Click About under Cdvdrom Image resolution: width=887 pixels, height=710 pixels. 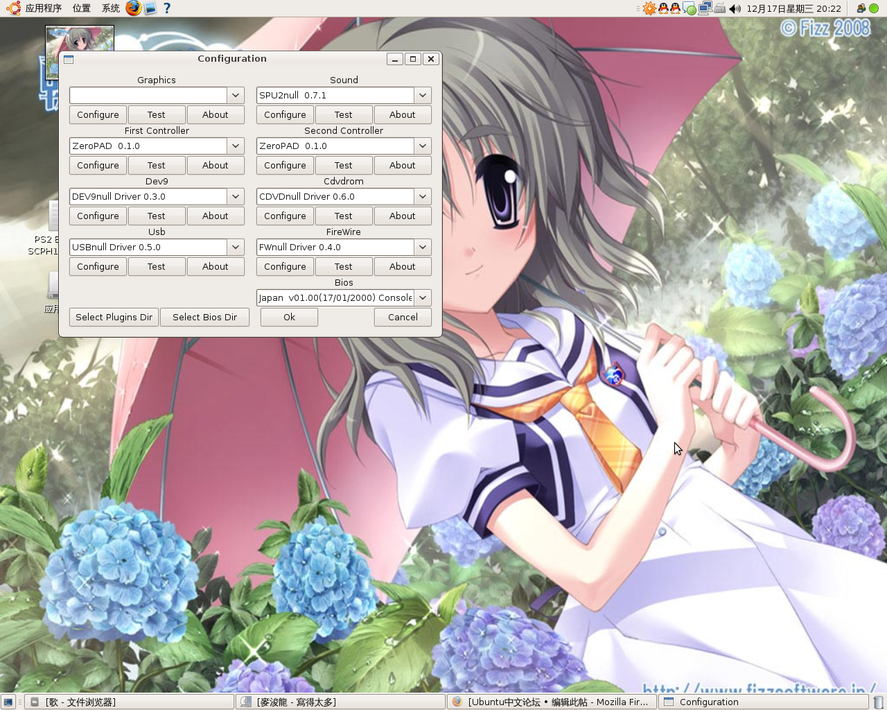tap(403, 216)
